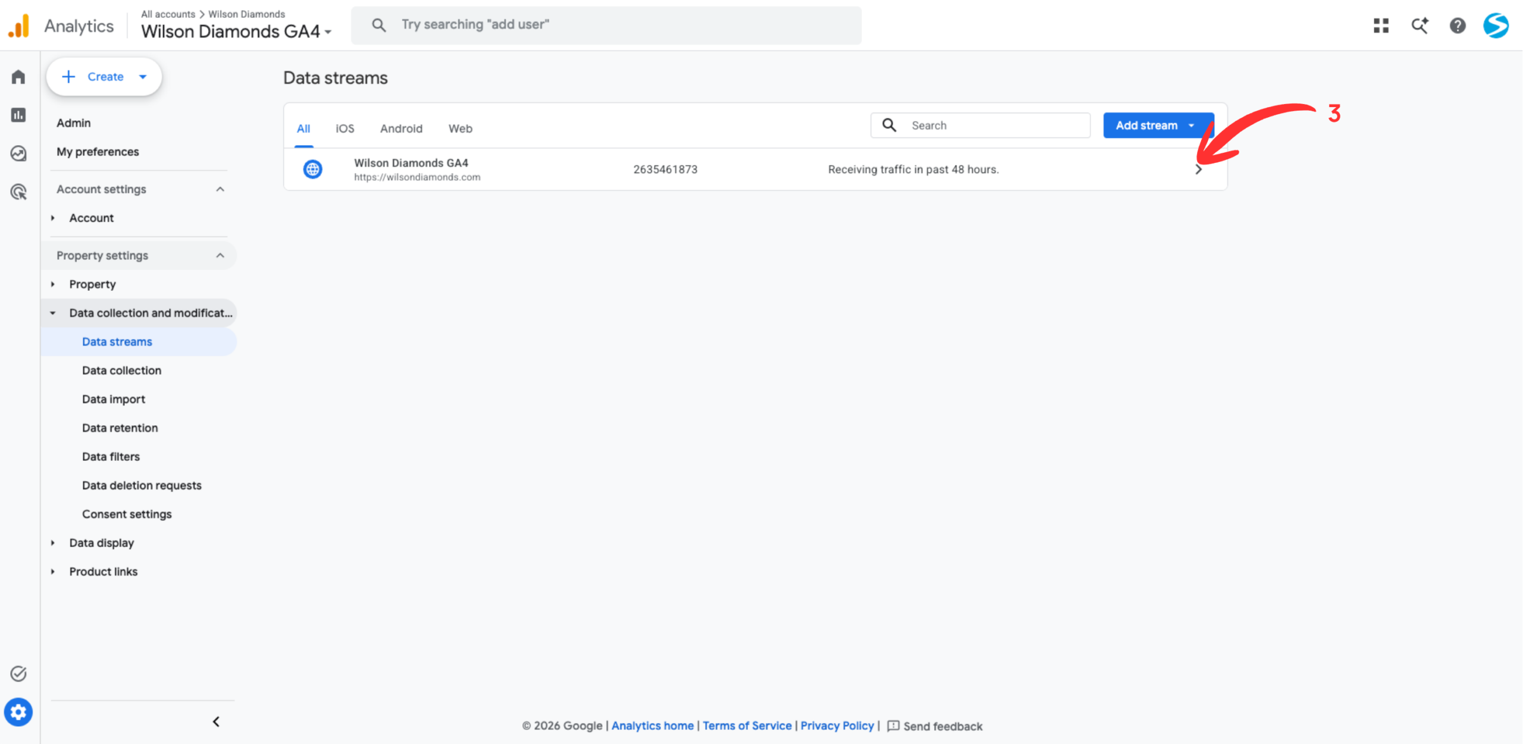Image resolution: width=1523 pixels, height=744 pixels.
Task: Open Data filters in sidebar
Action: (111, 456)
